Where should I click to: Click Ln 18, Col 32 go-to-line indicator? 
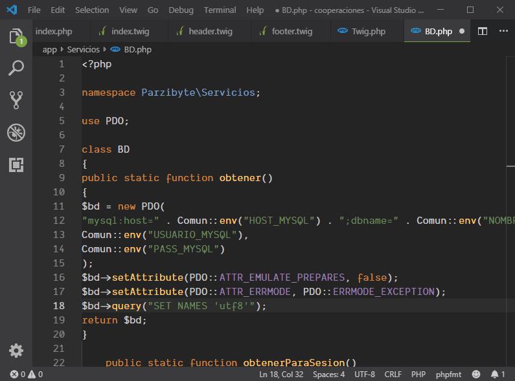[281, 374]
